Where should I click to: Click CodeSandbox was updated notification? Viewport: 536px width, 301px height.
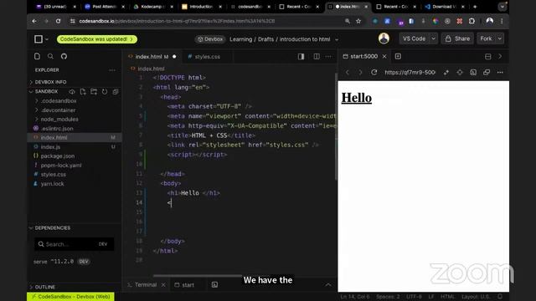[97, 39]
